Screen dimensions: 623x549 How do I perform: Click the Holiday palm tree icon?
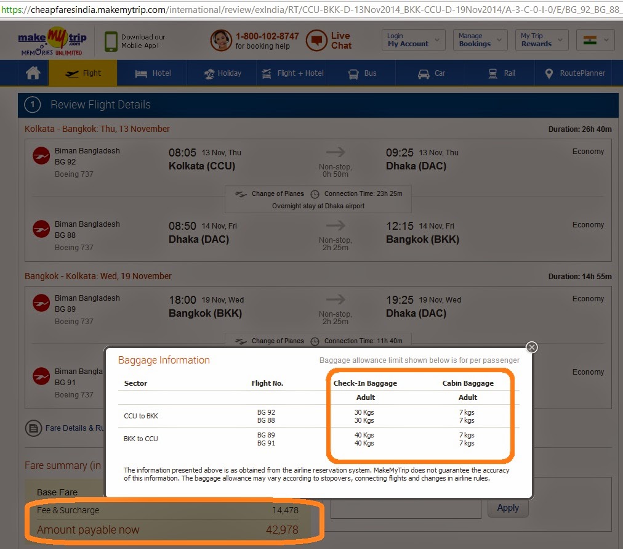(209, 73)
